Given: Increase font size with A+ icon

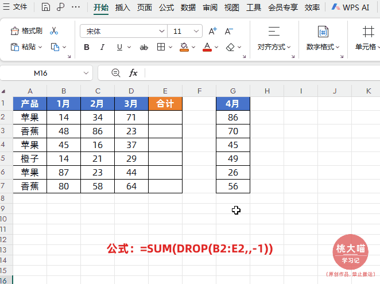Looking at the screenshot, I should (213, 31).
